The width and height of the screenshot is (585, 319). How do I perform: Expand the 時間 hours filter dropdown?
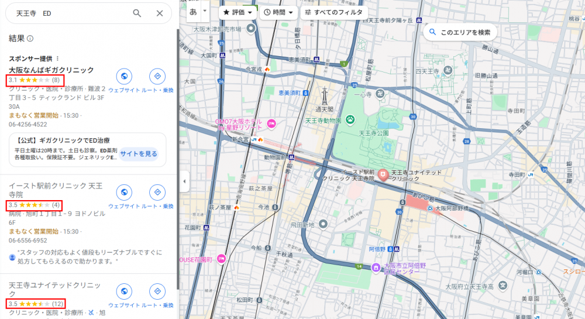(x=278, y=12)
